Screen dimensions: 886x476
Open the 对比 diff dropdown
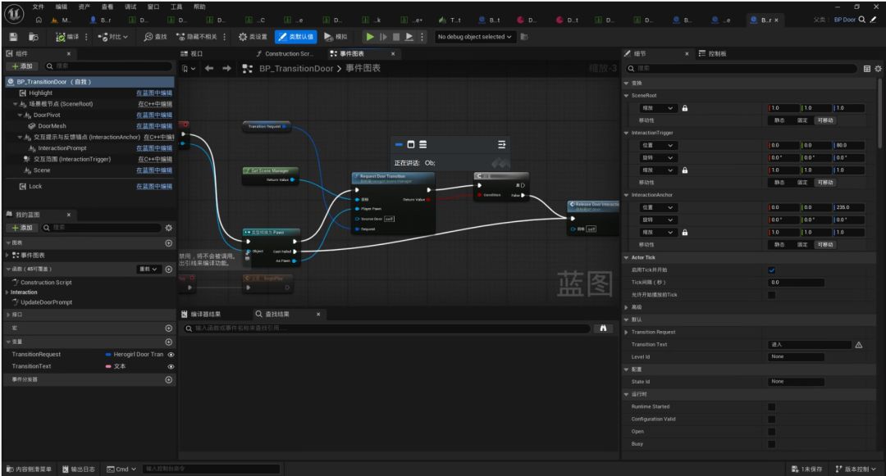click(112, 37)
